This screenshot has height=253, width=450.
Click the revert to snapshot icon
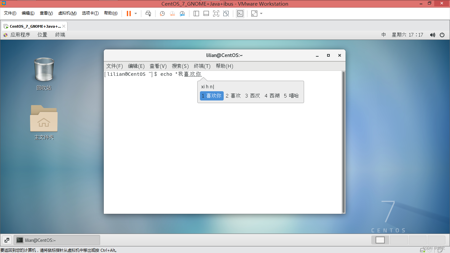pyautogui.click(x=172, y=14)
